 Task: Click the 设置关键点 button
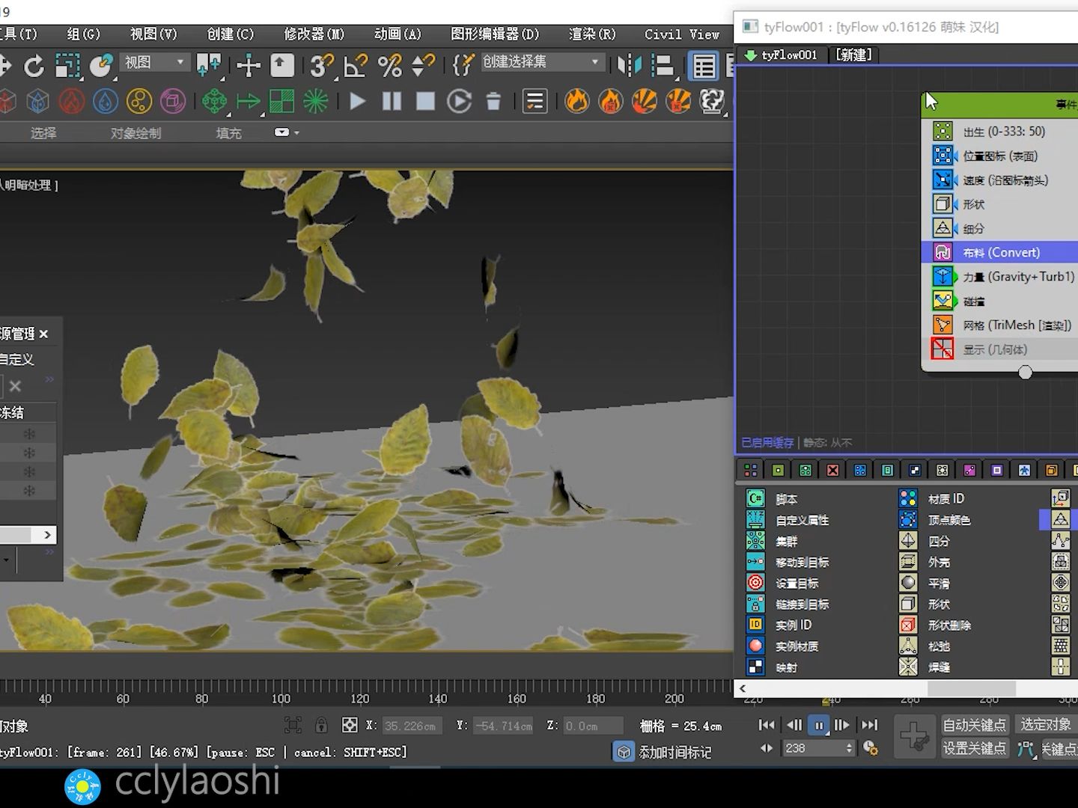tap(974, 748)
